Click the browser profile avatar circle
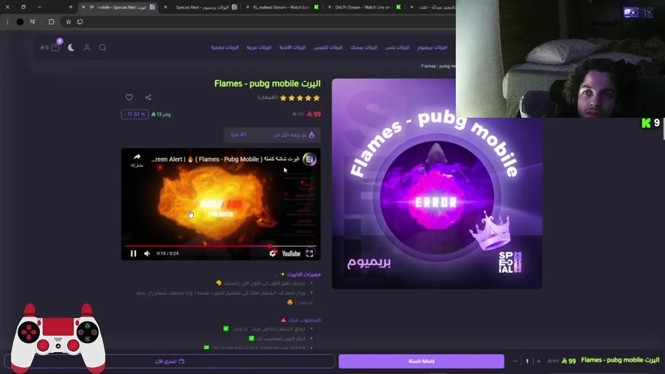665x374 pixels. pos(20,22)
